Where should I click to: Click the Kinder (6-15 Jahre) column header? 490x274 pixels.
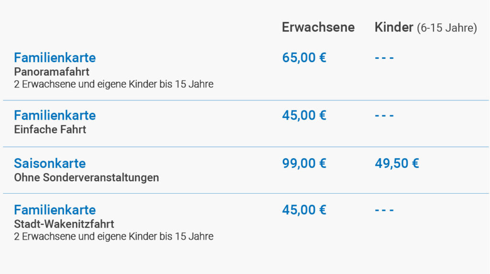(426, 27)
